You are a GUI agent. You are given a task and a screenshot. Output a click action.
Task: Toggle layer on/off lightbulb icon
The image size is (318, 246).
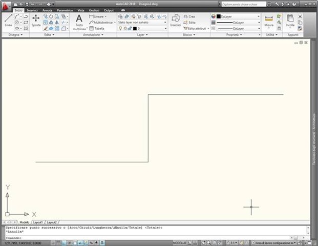tap(120, 28)
